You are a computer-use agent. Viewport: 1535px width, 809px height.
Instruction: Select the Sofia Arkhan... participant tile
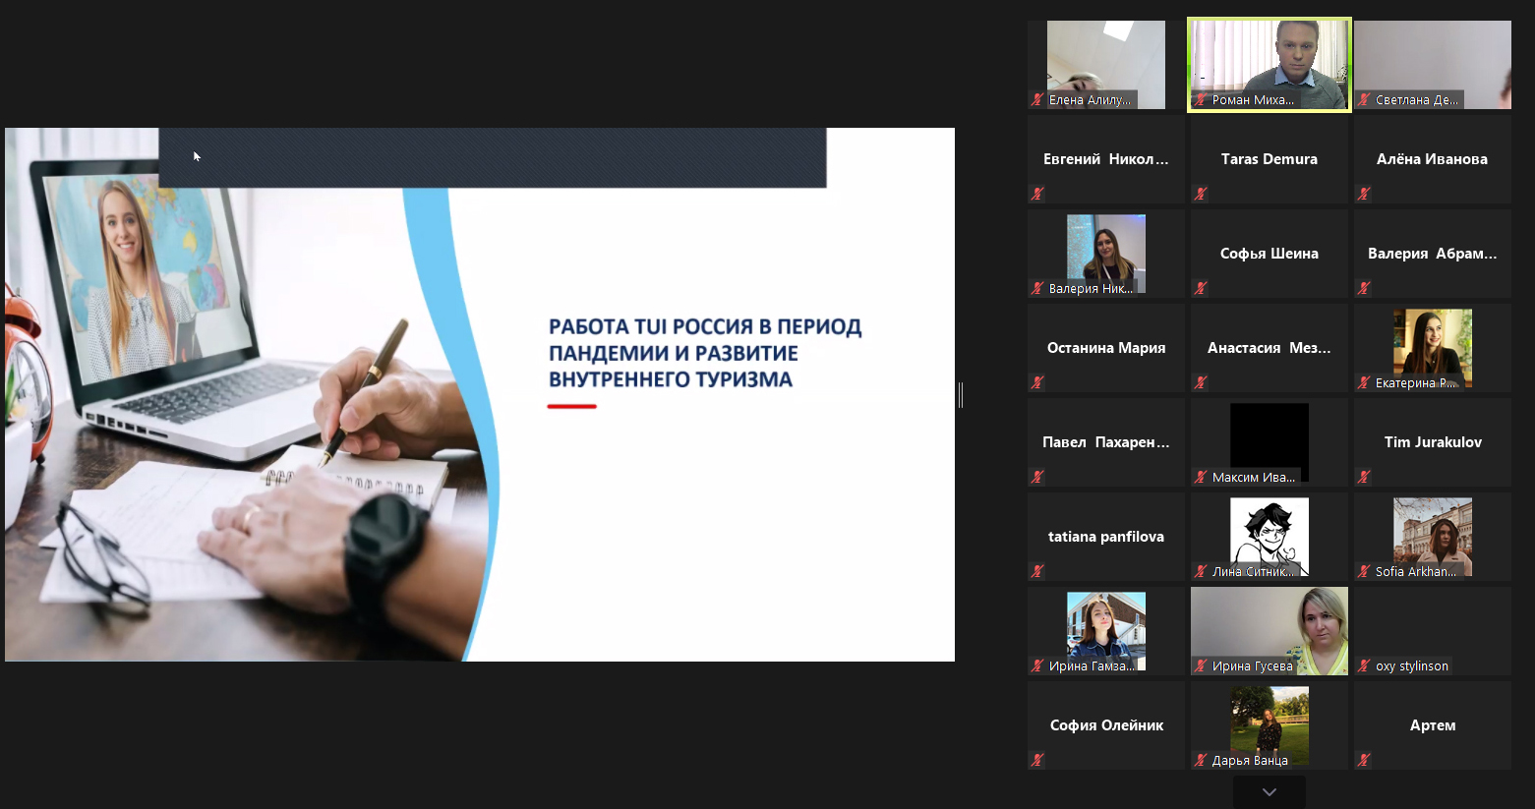[1432, 536]
